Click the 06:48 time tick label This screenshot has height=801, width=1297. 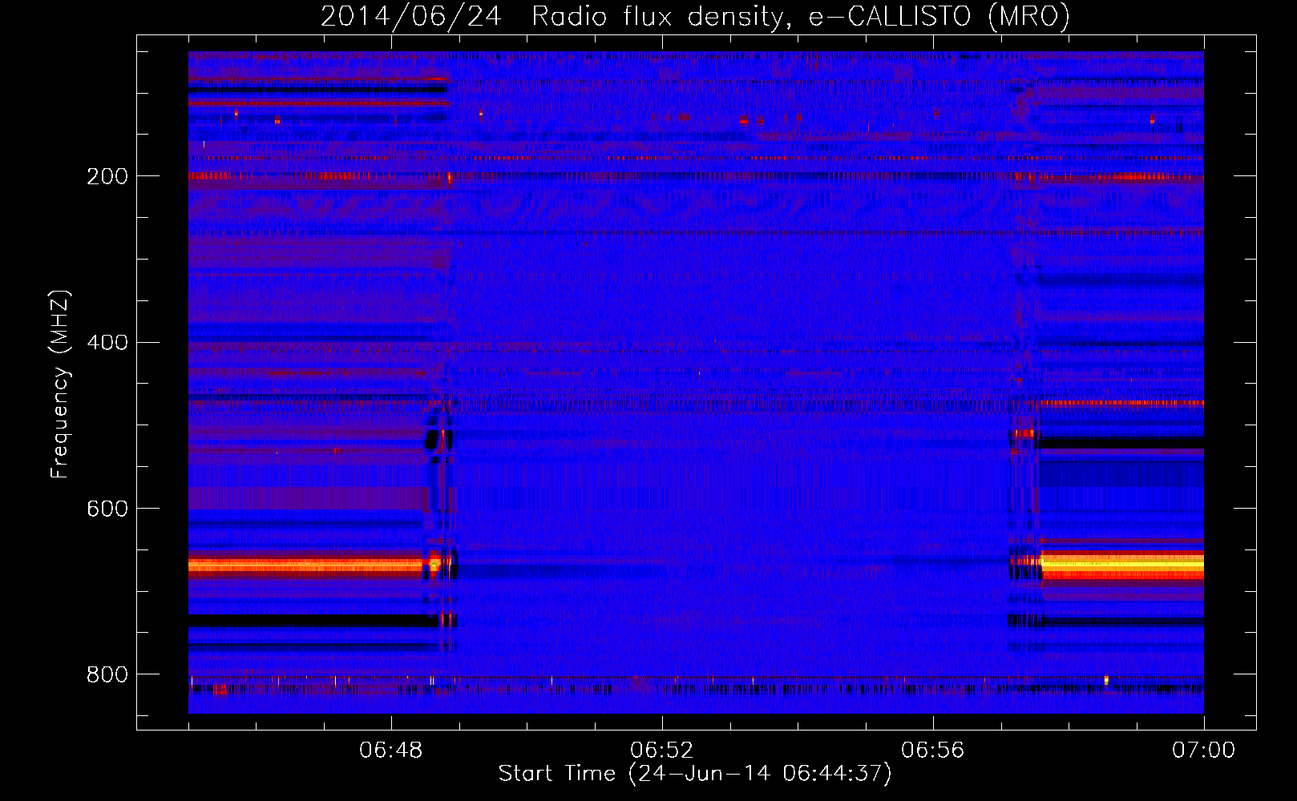391,751
